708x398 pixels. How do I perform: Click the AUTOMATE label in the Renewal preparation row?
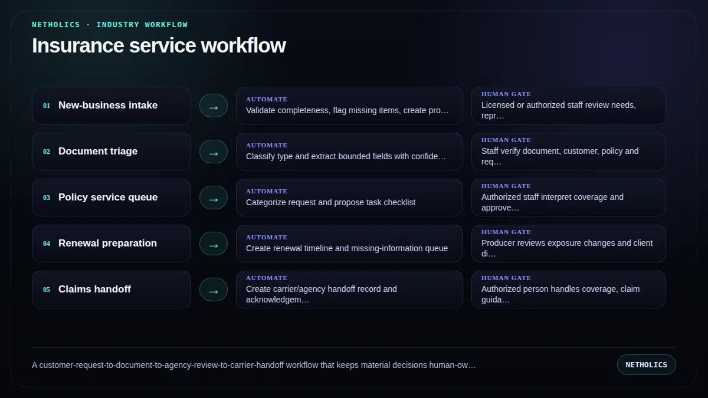click(x=267, y=237)
